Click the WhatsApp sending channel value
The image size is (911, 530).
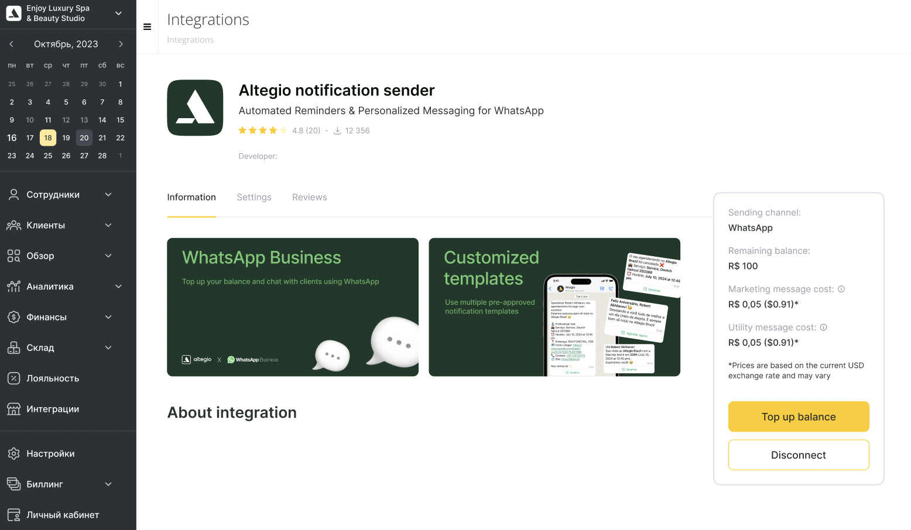[x=751, y=228]
